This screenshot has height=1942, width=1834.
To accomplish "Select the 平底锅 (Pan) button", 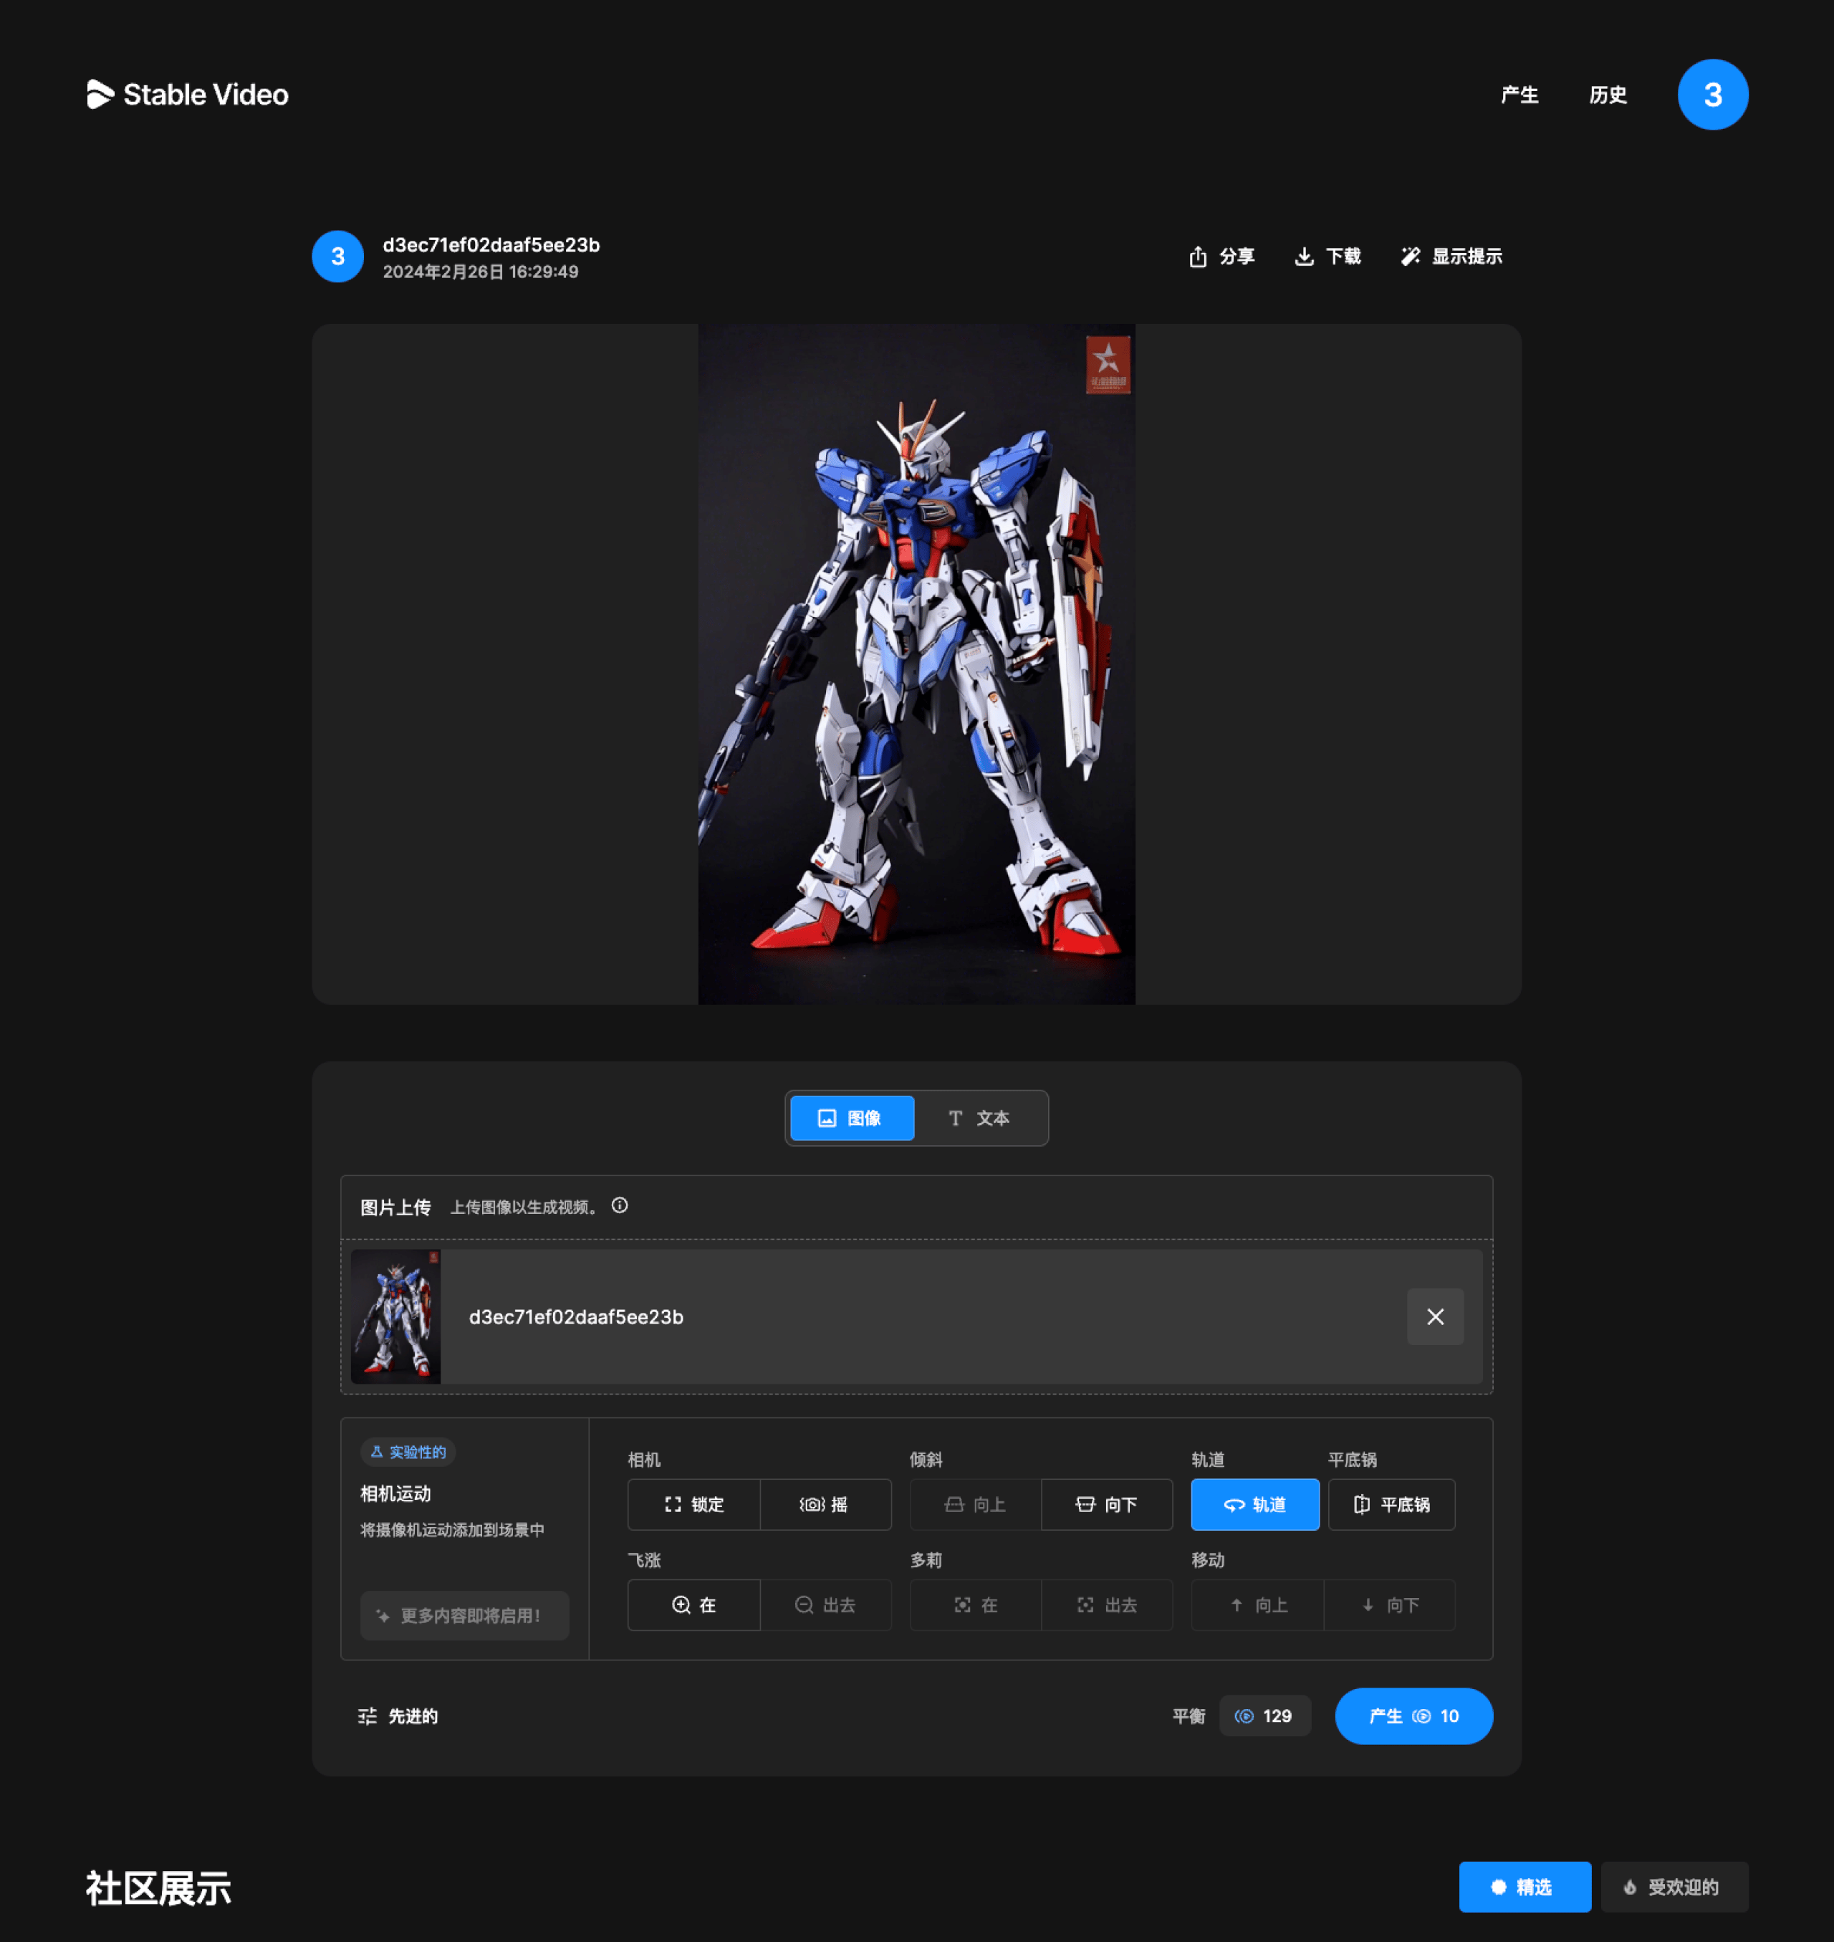I will coord(1391,1504).
